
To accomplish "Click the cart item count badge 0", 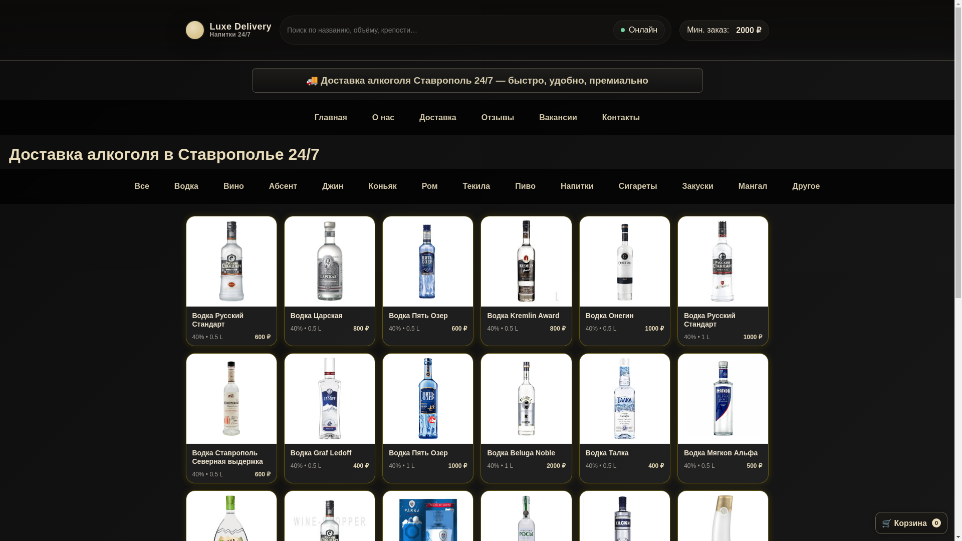I will [x=936, y=523].
